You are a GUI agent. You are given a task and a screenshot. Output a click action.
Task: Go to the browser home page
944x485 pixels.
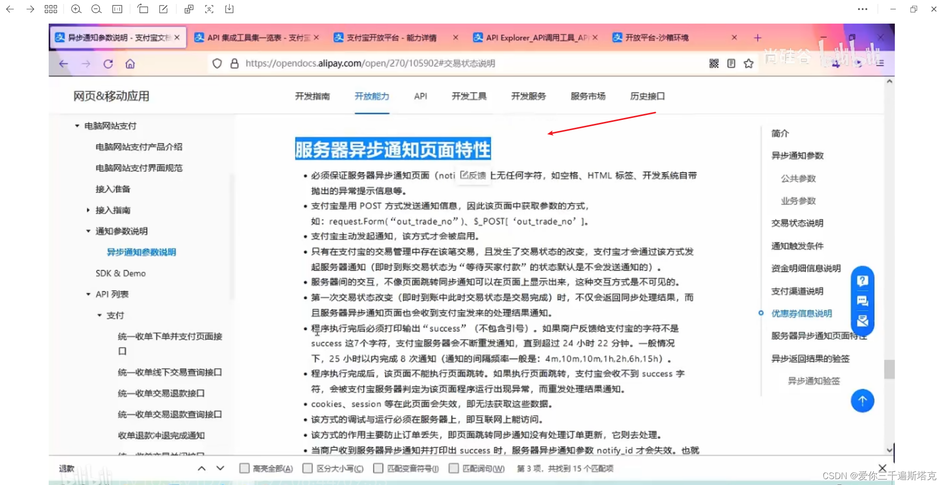[x=130, y=64]
